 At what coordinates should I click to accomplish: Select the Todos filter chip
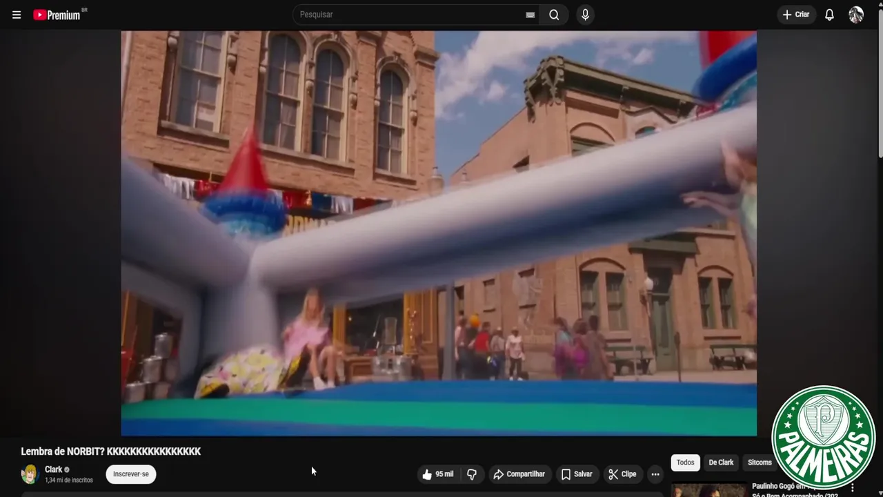685,462
